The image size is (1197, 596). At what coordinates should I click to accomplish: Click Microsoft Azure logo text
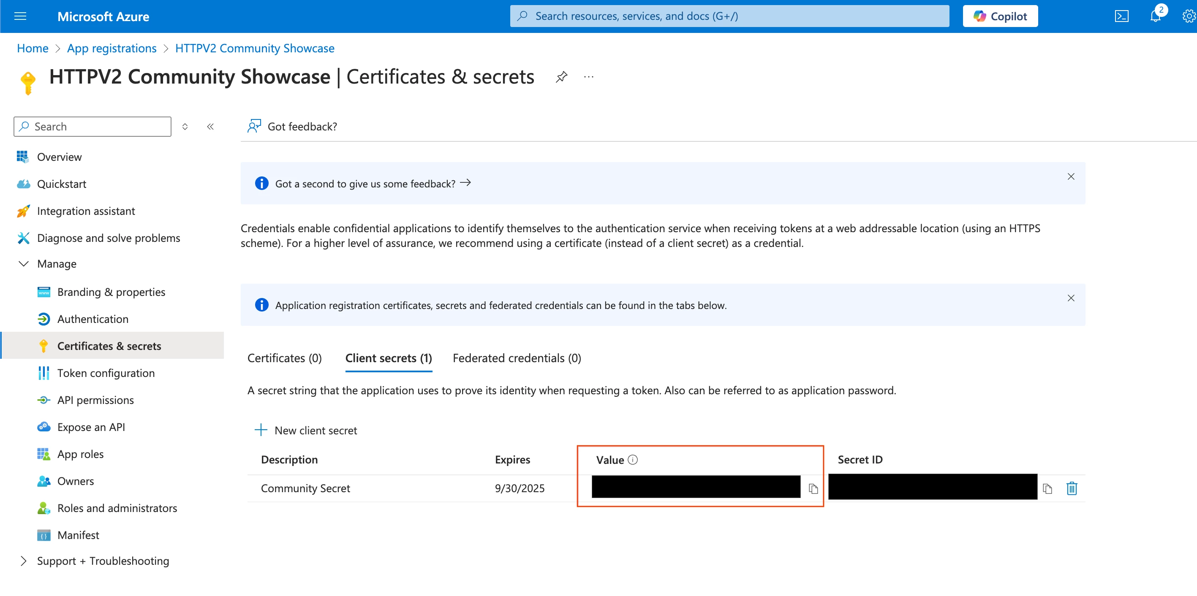[x=103, y=16]
